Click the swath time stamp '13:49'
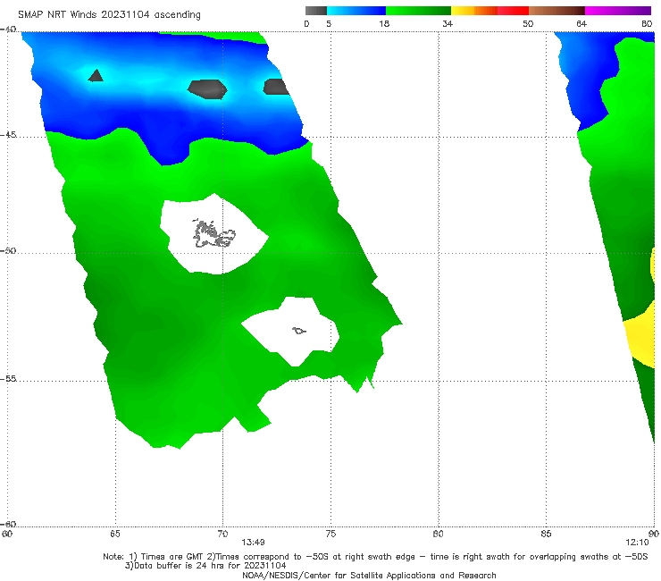Viewport: 661px width, 581px height. 253,543
